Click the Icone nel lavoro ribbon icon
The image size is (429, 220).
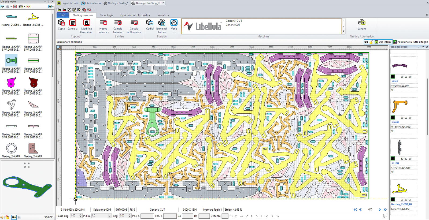click(161, 23)
